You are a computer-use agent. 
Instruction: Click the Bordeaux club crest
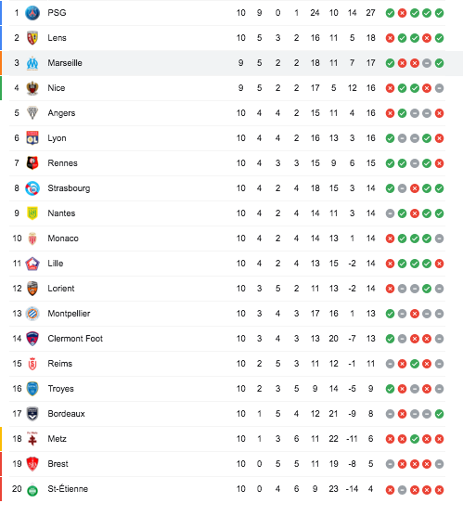point(32,414)
